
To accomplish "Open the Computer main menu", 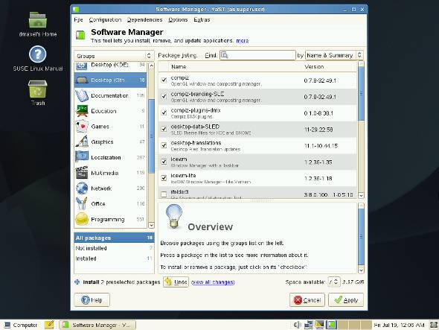I will click(21, 325).
